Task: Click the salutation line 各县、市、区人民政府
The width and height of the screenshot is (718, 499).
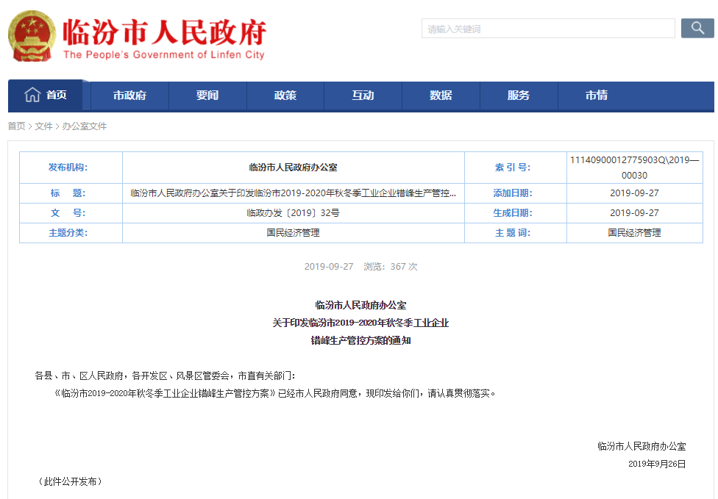Action: click(166, 376)
